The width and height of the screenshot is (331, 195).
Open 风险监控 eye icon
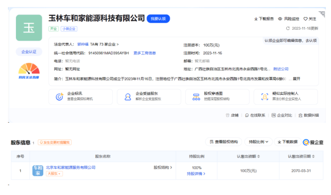coord(280,19)
